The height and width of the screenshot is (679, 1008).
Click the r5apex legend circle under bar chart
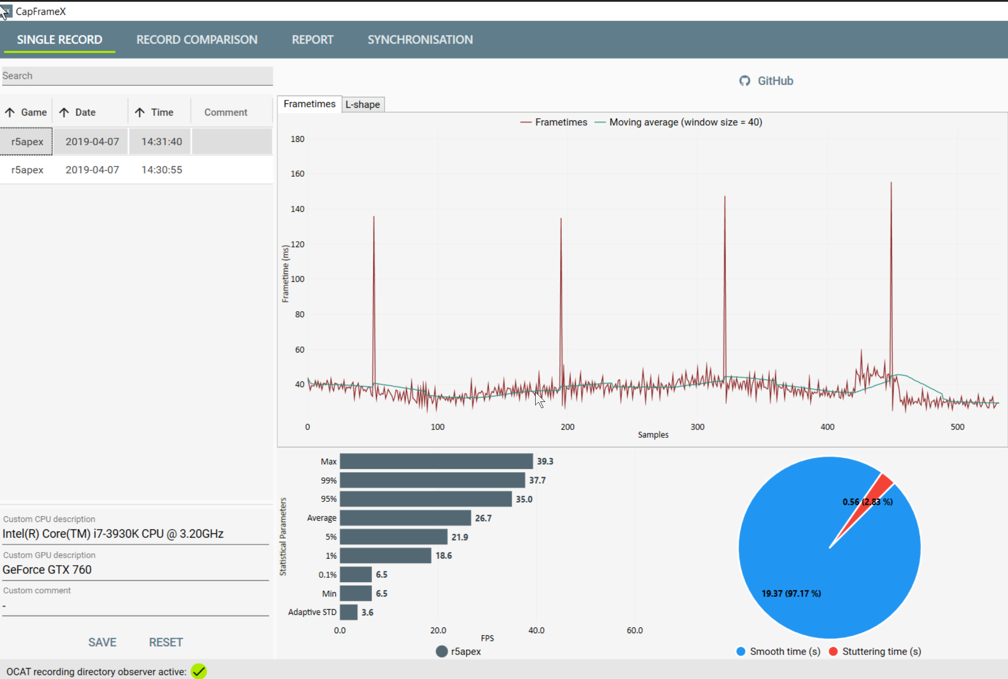pyautogui.click(x=442, y=652)
